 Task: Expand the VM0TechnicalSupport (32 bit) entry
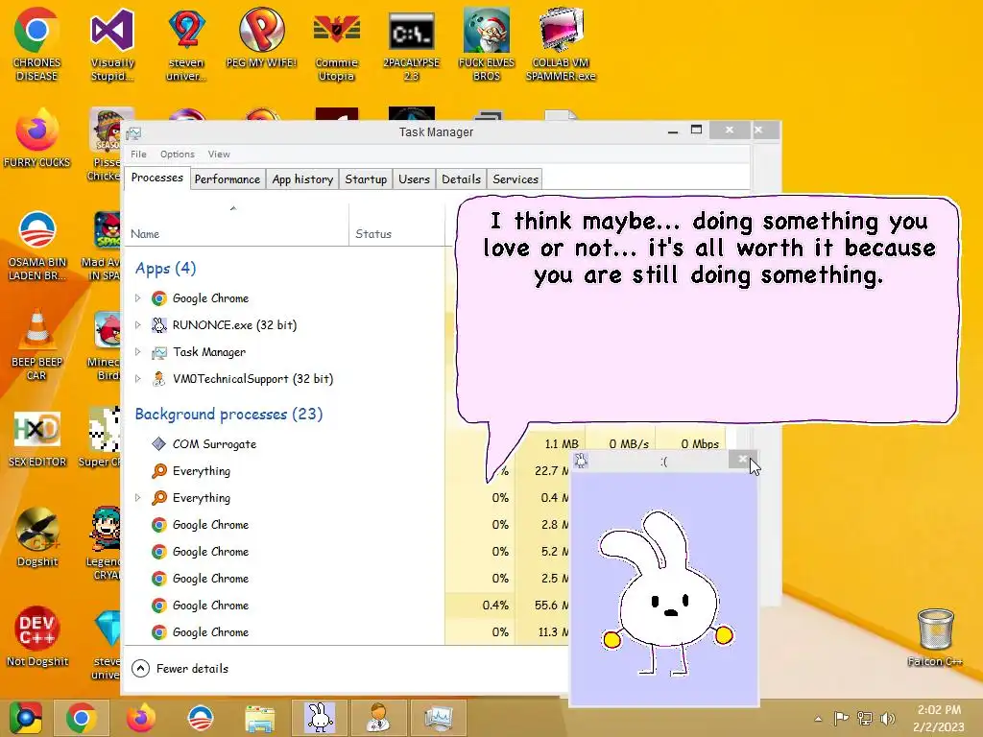pyautogui.click(x=138, y=378)
